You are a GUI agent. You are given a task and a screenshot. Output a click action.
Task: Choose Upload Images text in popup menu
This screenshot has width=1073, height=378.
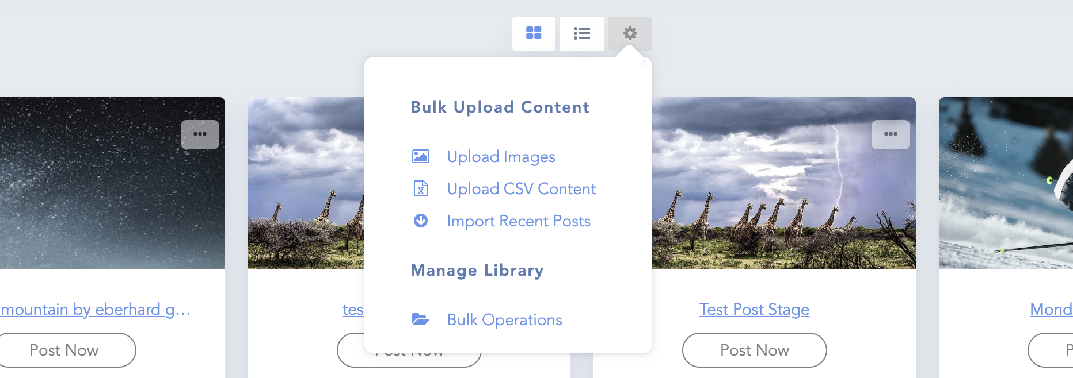pos(501,157)
